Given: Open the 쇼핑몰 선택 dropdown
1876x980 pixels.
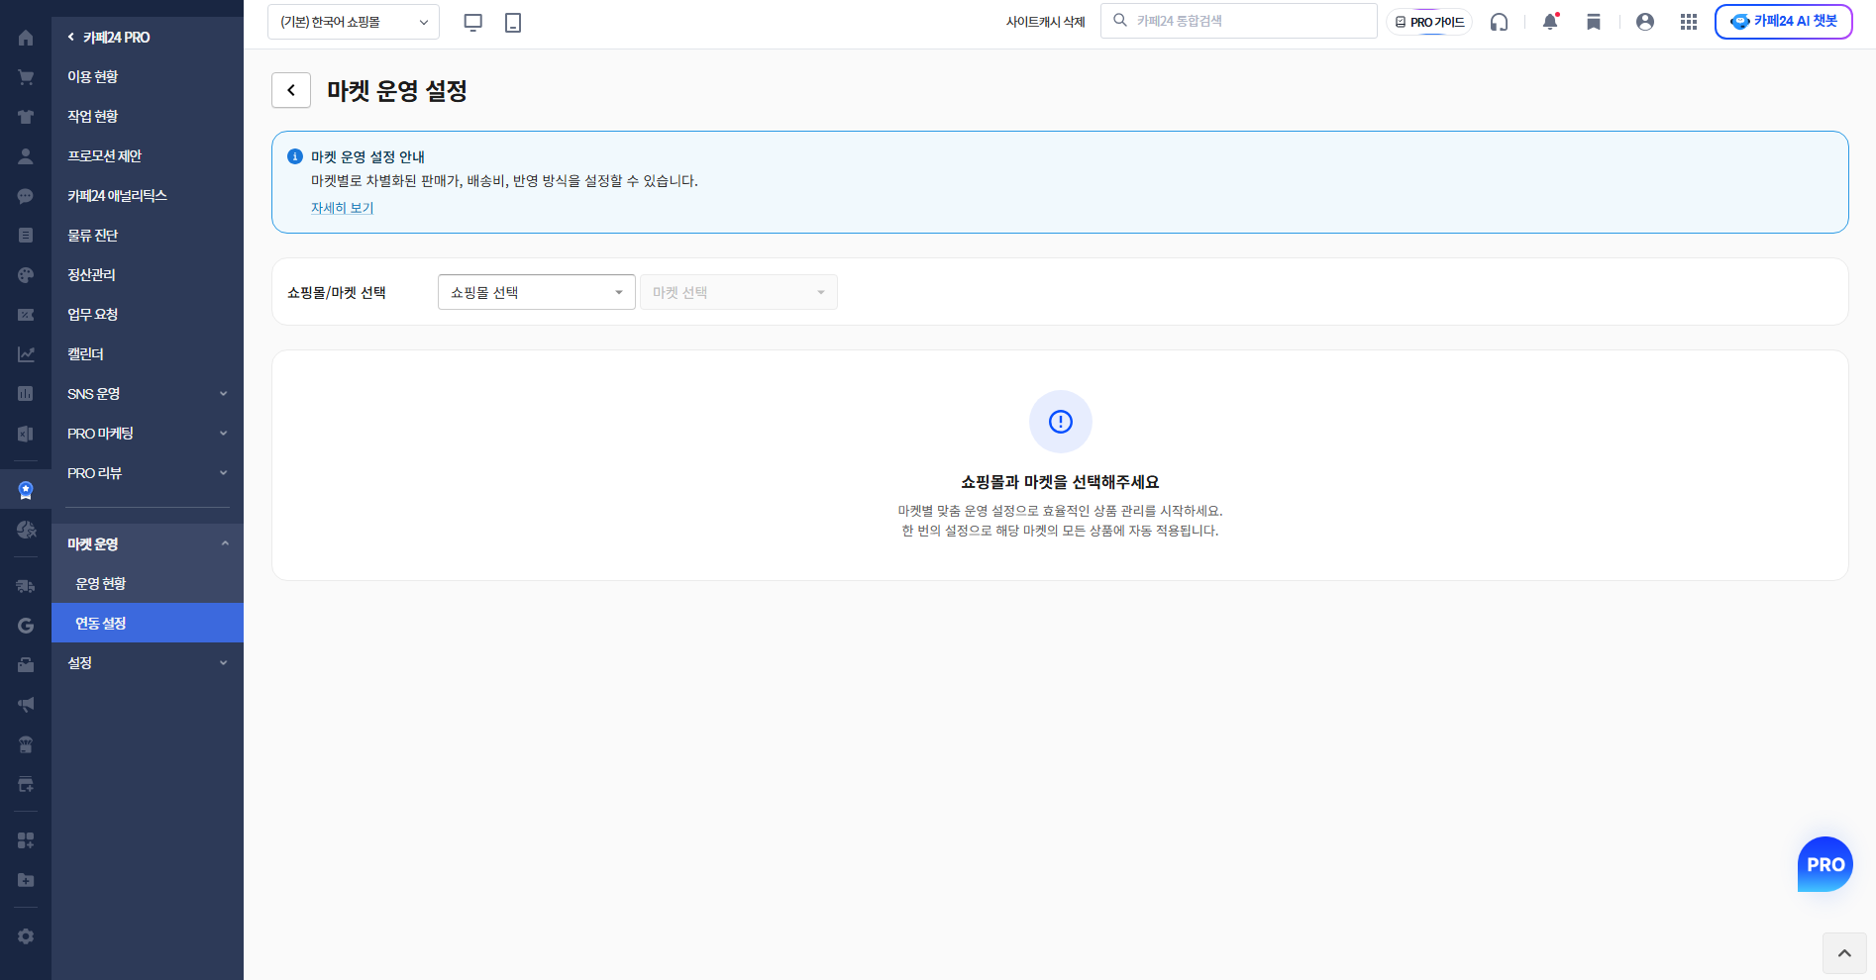Looking at the screenshot, I should point(537,292).
